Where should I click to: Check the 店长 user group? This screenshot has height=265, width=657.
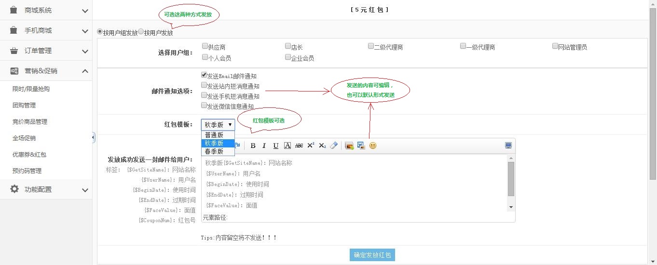pos(288,46)
